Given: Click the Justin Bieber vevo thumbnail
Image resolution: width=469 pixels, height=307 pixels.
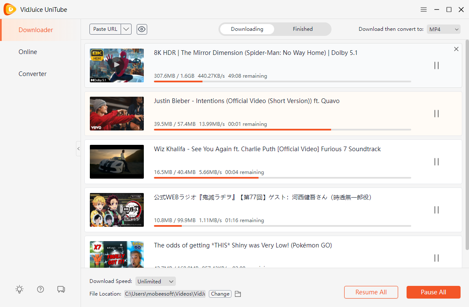Looking at the screenshot, I should (117, 114).
